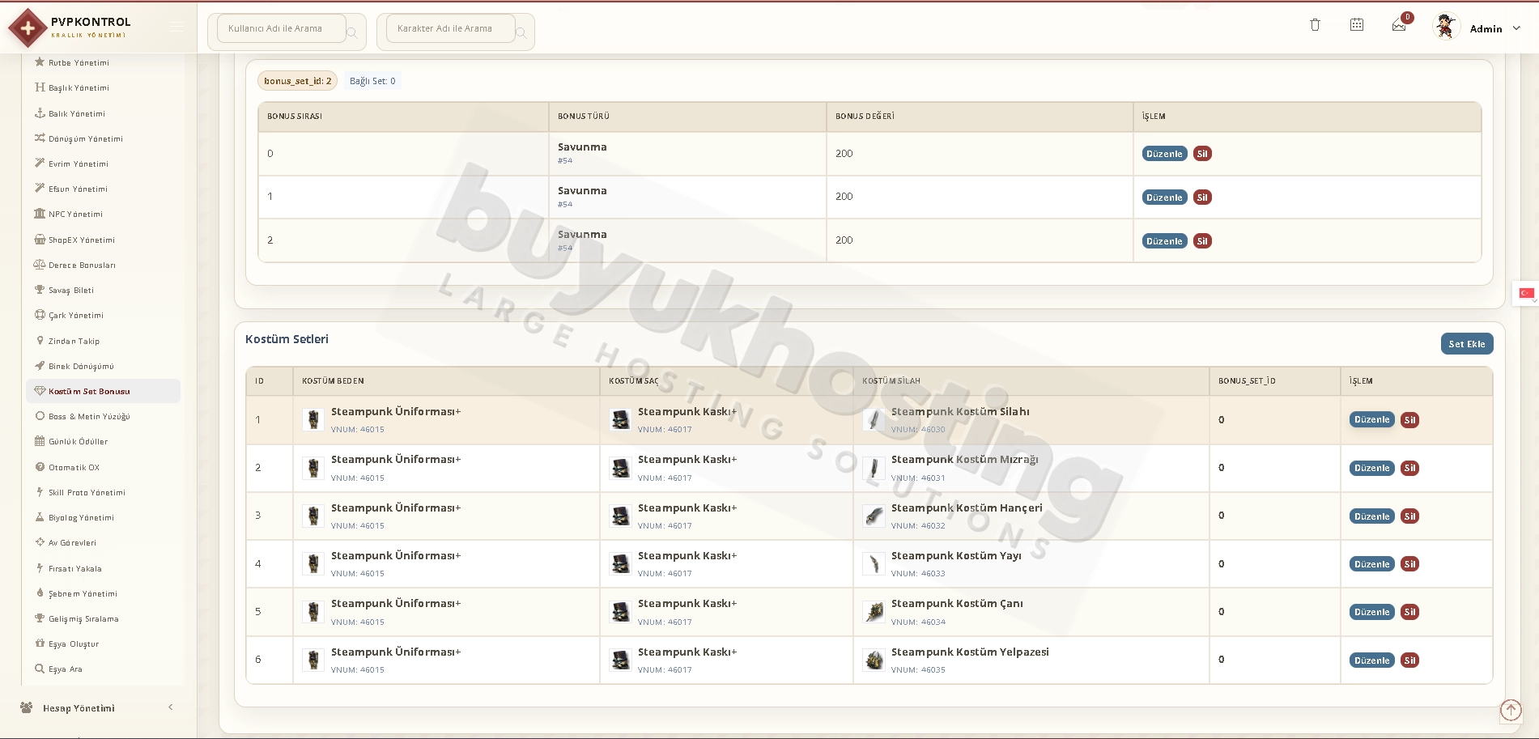1539x739 pixels.
Task: Click the Zindan Takip pin icon
Action: coord(40,341)
